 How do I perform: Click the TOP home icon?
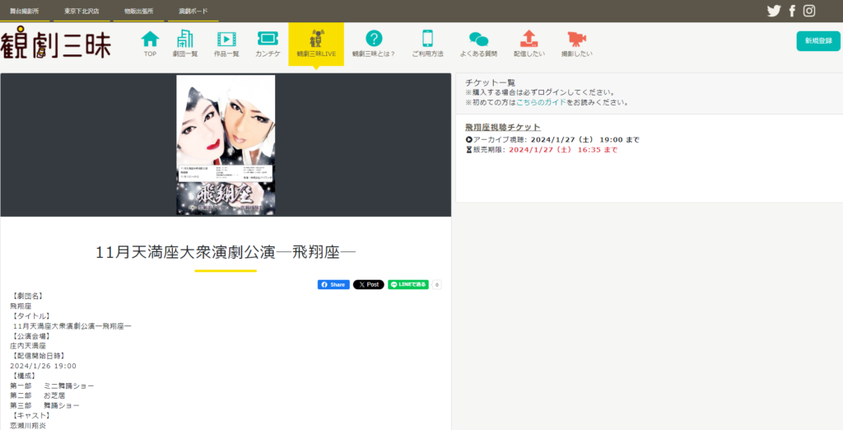click(x=150, y=40)
